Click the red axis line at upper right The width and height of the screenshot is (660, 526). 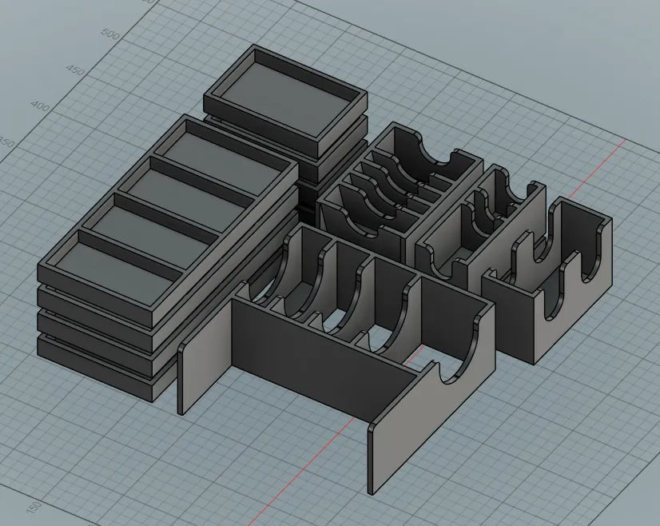597,165
